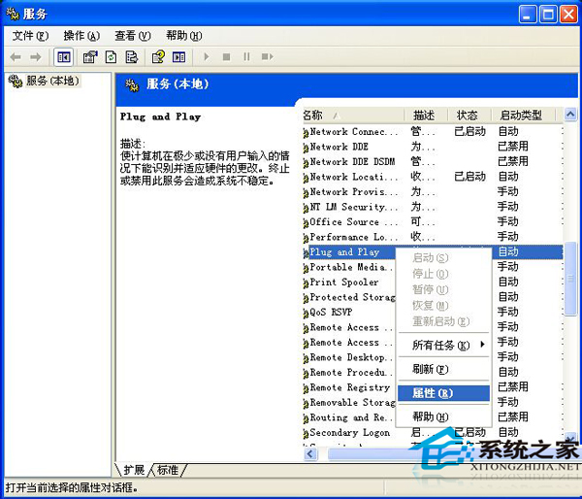Click the Restart Service icon
The image size is (582, 499).
coord(268,57)
